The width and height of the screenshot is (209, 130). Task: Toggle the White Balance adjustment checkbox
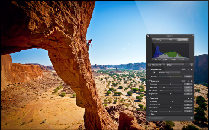coord(150,69)
